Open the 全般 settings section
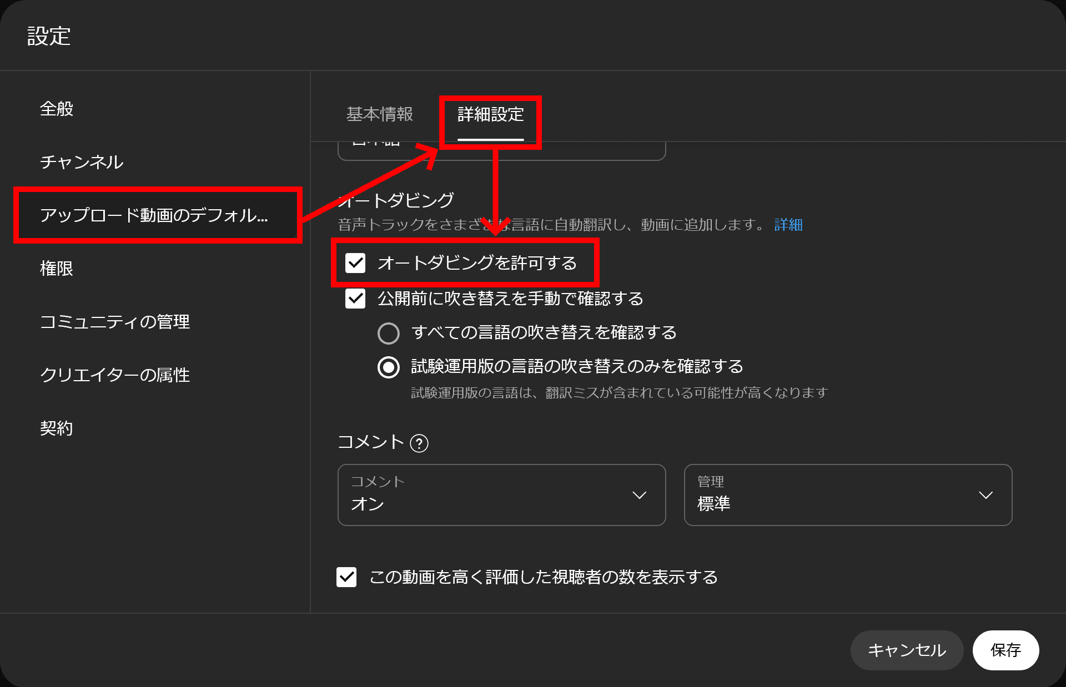The image size is (1066, 687). click(57, 109)
